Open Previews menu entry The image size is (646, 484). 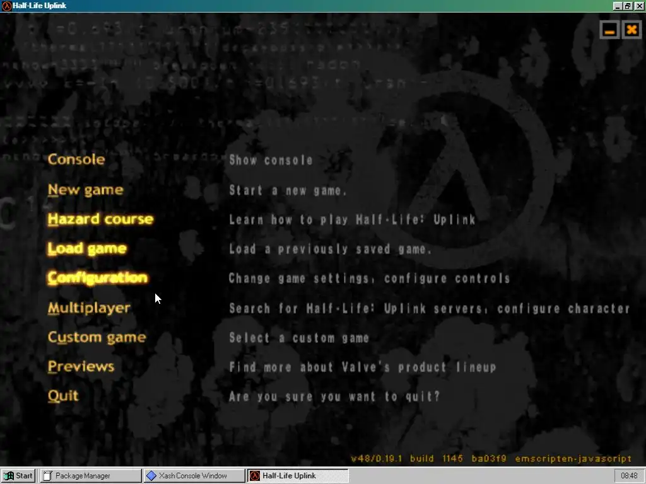coord(81,366)
